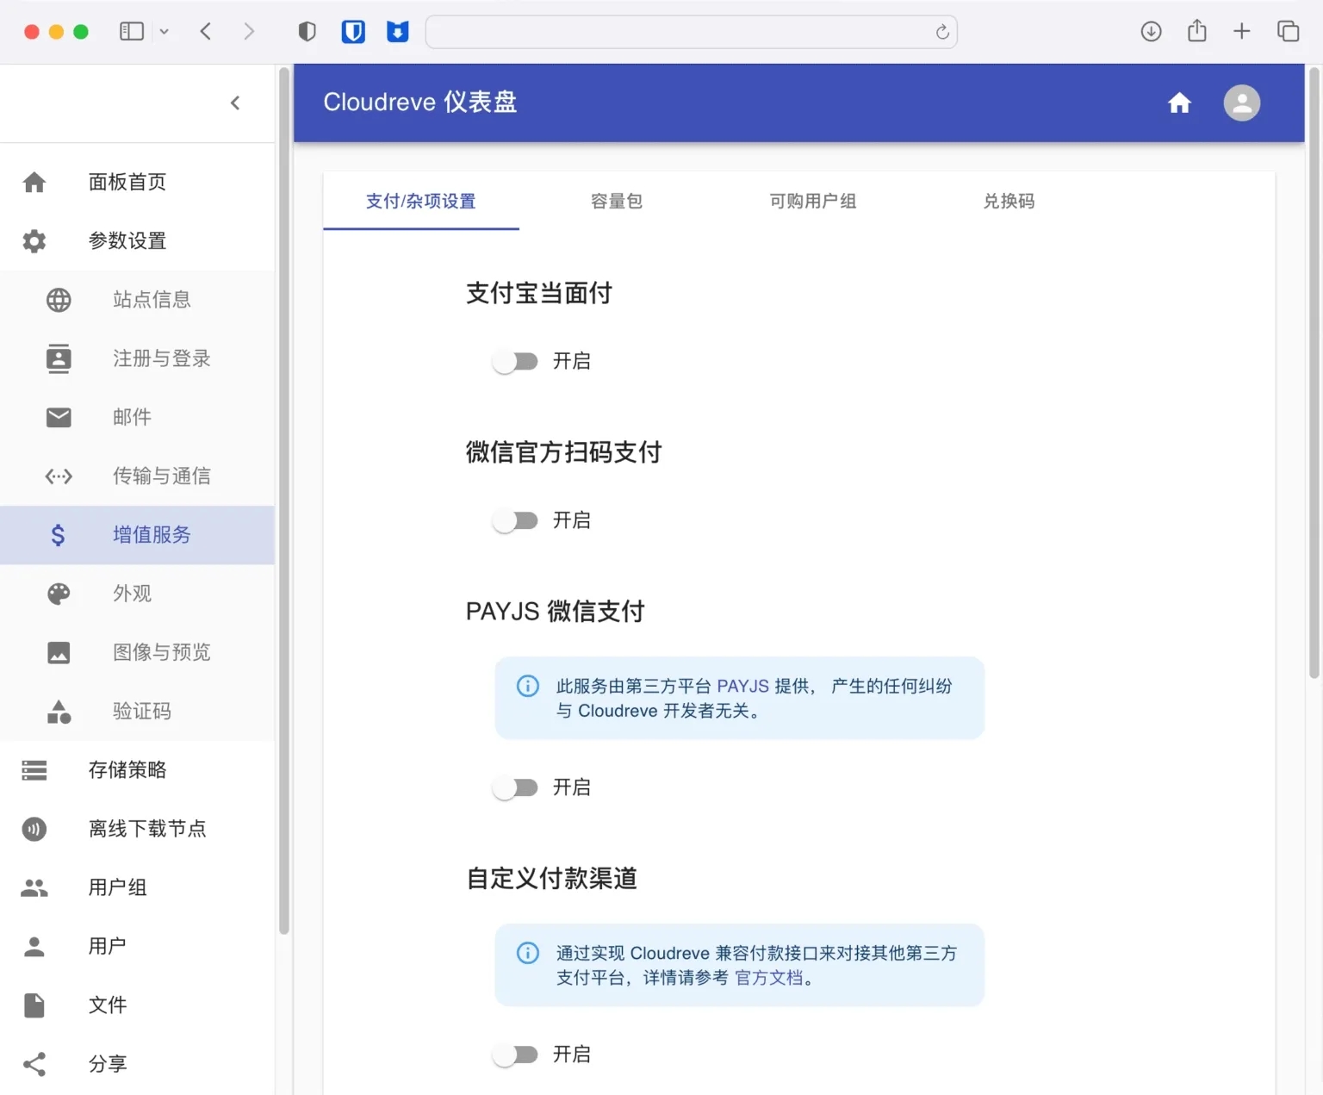Click the Cloudreve 仪表盘 title
Image resolution: width=1323 pixels, height=1095 pixels.
tap(420, 103)
